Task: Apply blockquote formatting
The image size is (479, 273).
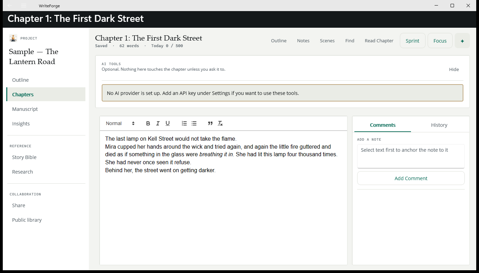Action: tap(210, 123)
